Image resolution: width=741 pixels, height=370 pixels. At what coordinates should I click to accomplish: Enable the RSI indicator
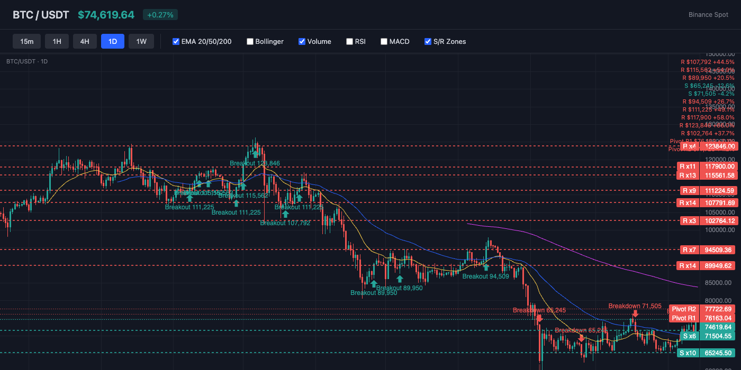[x=349, y=41]
